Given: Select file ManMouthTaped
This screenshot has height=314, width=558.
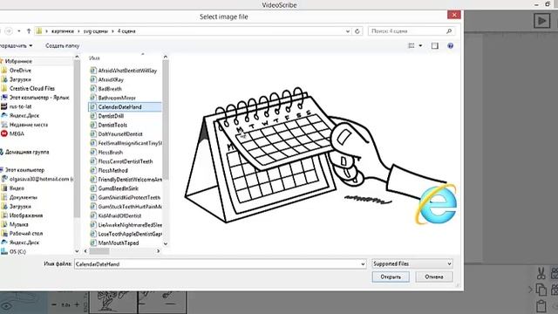Looking at the screenshot, I should 119,243.
